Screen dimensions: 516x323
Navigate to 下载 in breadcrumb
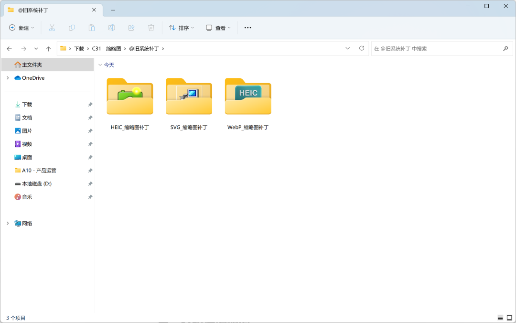tap(79, 49)
